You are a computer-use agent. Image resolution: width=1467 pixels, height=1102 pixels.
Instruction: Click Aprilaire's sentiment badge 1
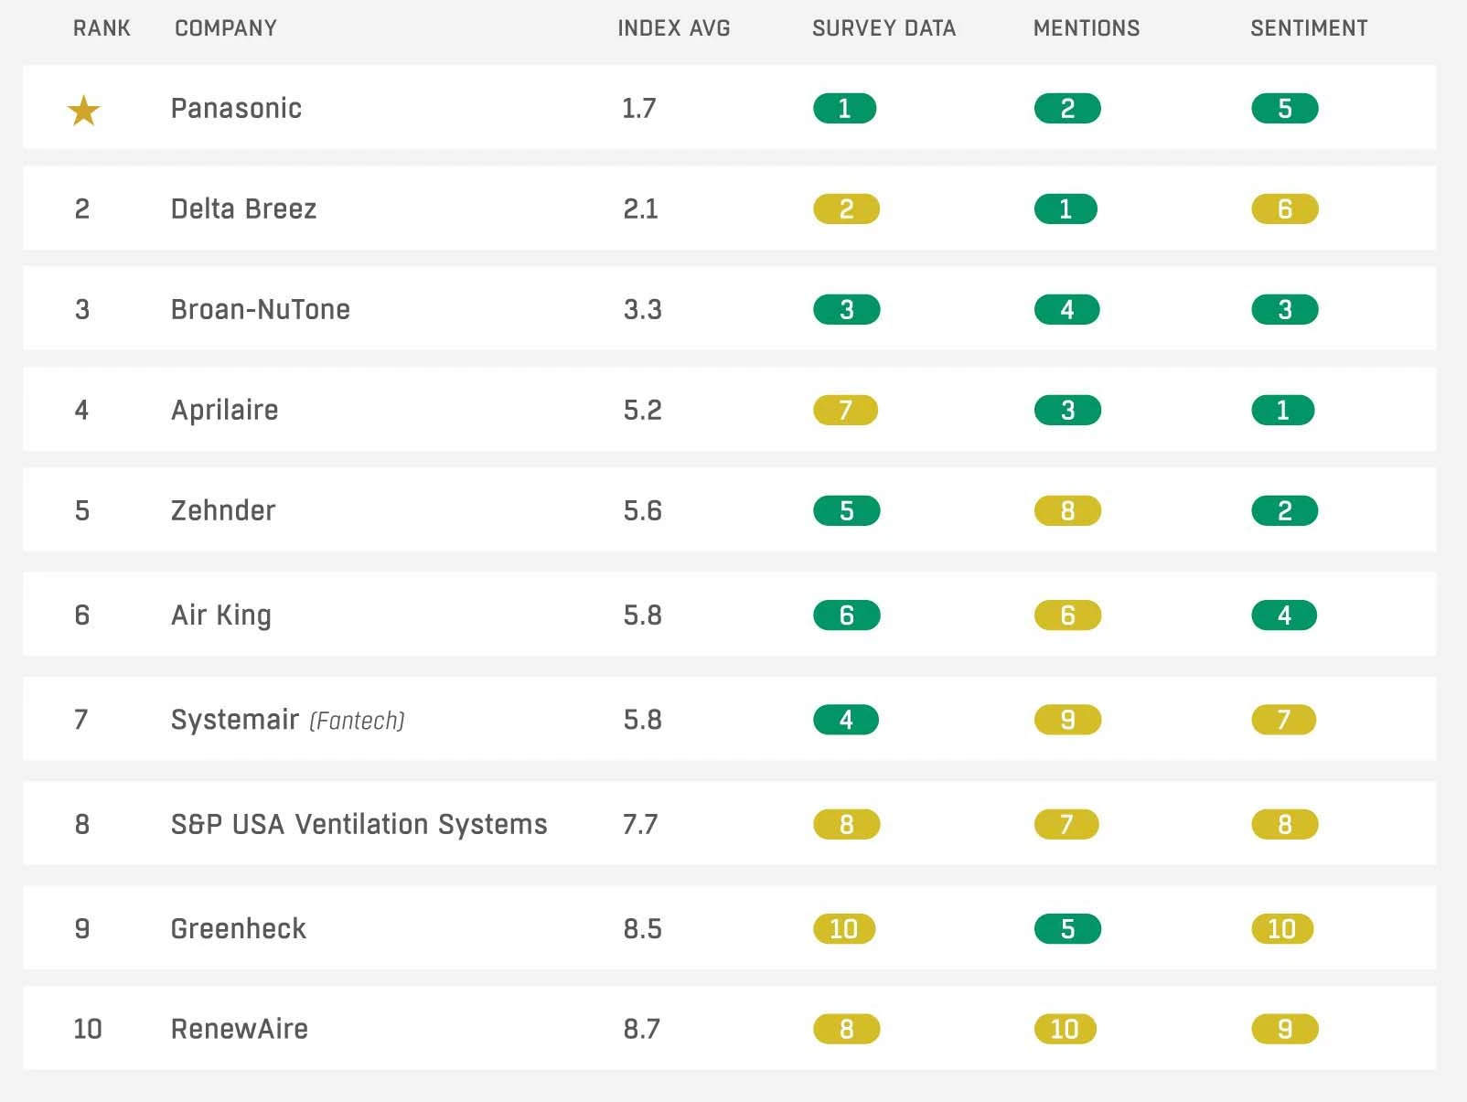click(x=1283, y=411)
